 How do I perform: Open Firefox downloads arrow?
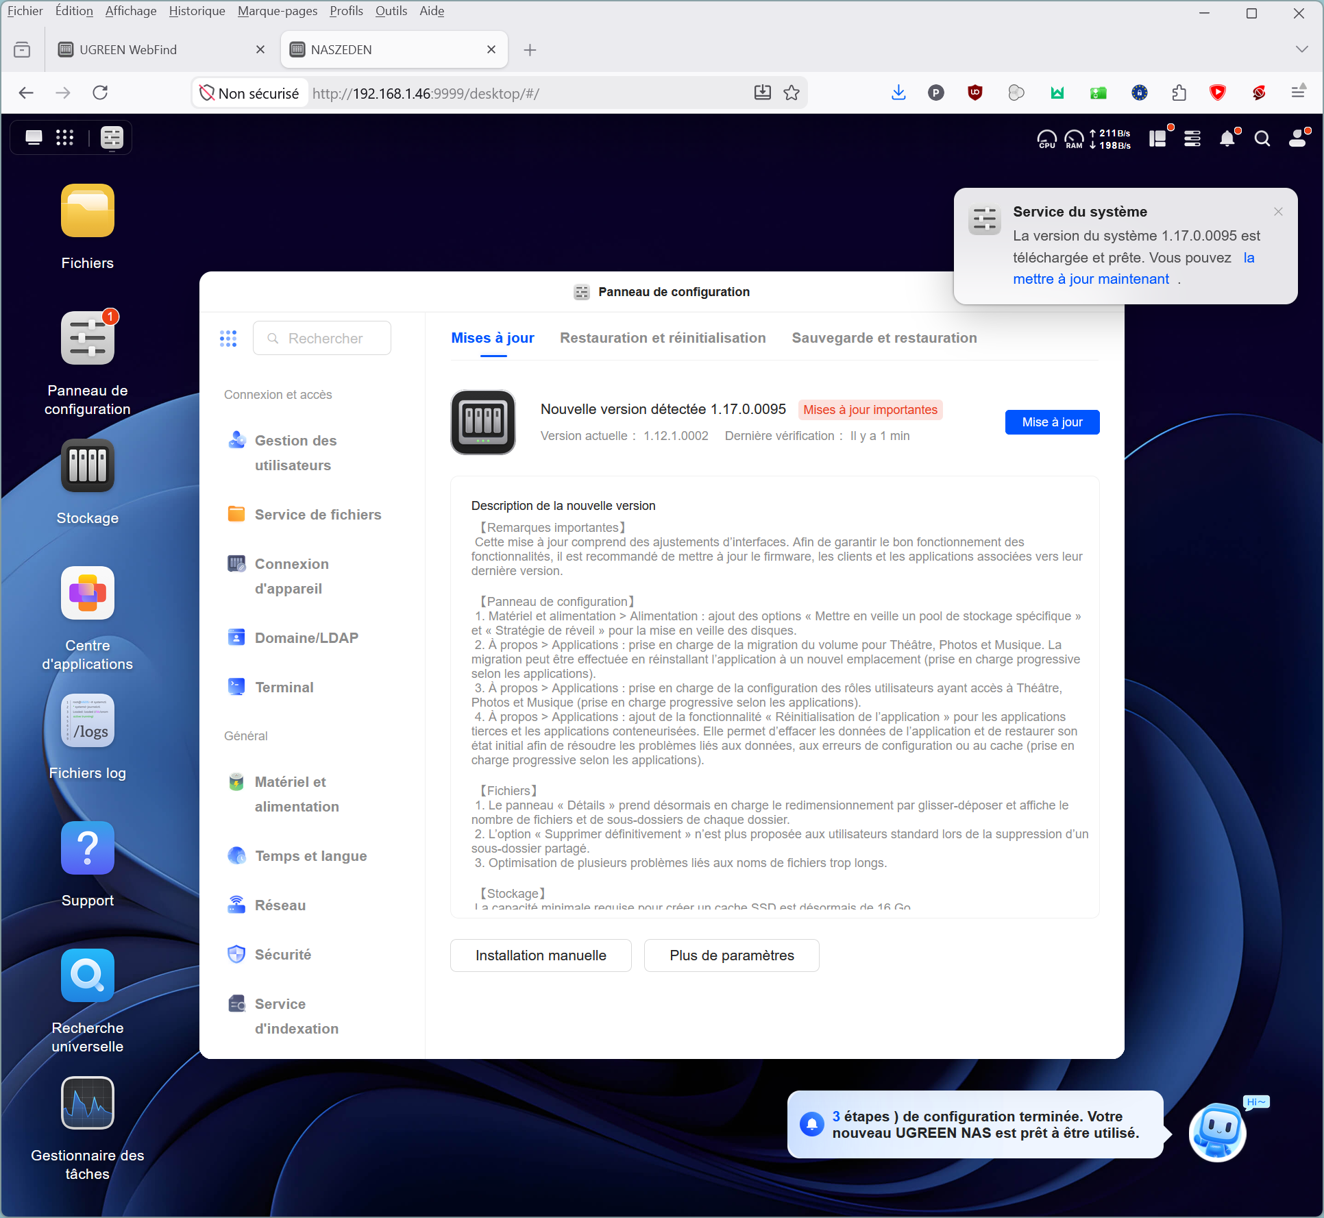(x=898, y=93)
